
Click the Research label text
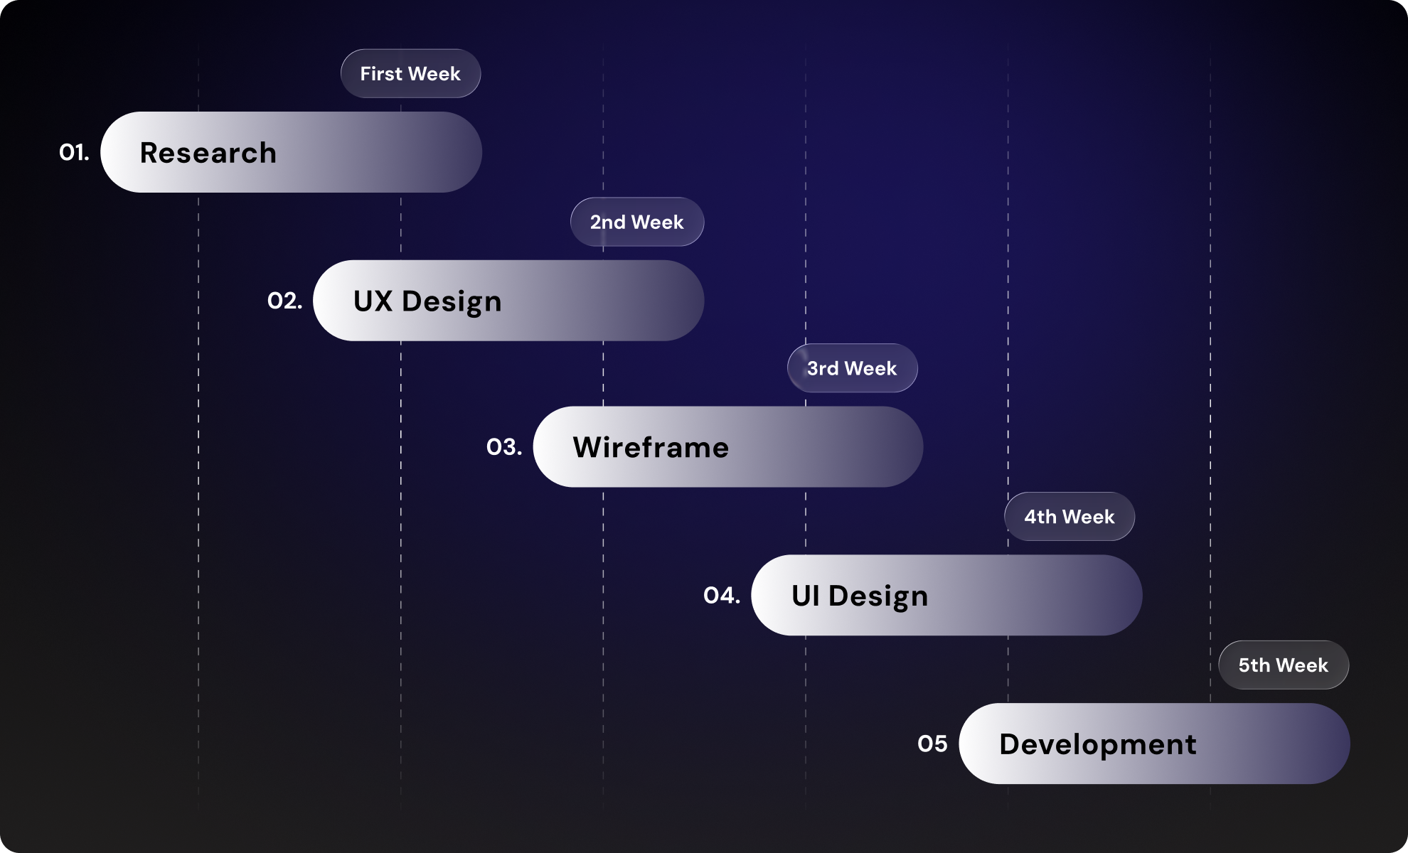[x=208, y=153]
